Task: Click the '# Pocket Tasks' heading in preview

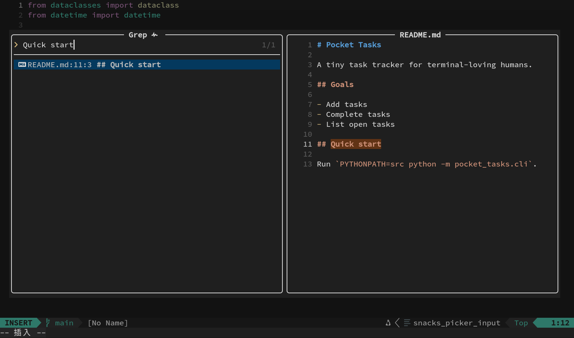Action: pyautogui.click(x=349, y=45)
